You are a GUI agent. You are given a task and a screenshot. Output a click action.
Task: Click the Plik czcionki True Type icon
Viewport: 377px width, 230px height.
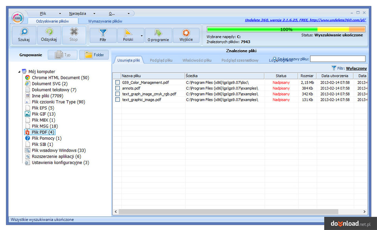coord(28,102)
